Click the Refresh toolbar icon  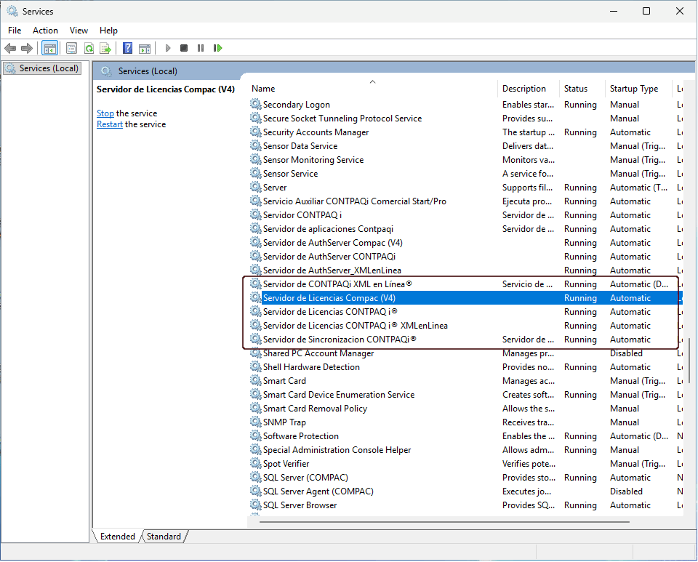89,48
